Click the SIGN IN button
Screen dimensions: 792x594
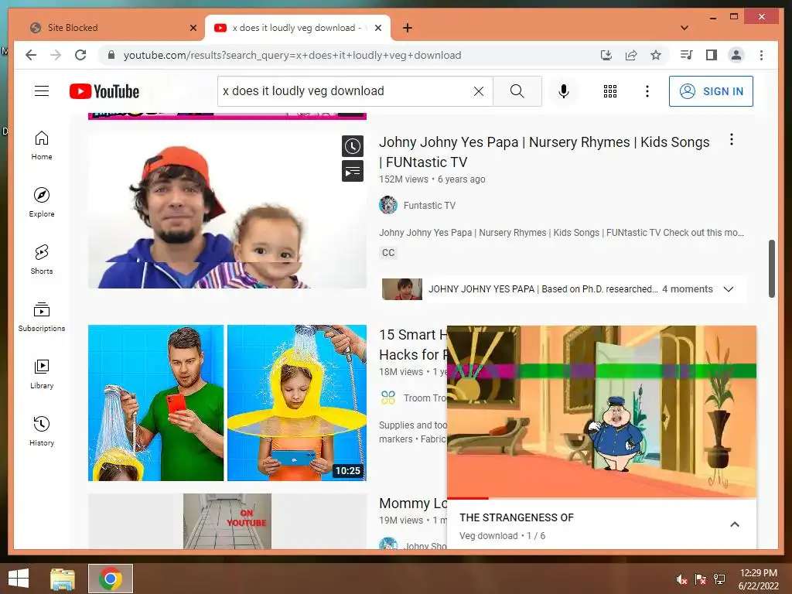(711, 91)
